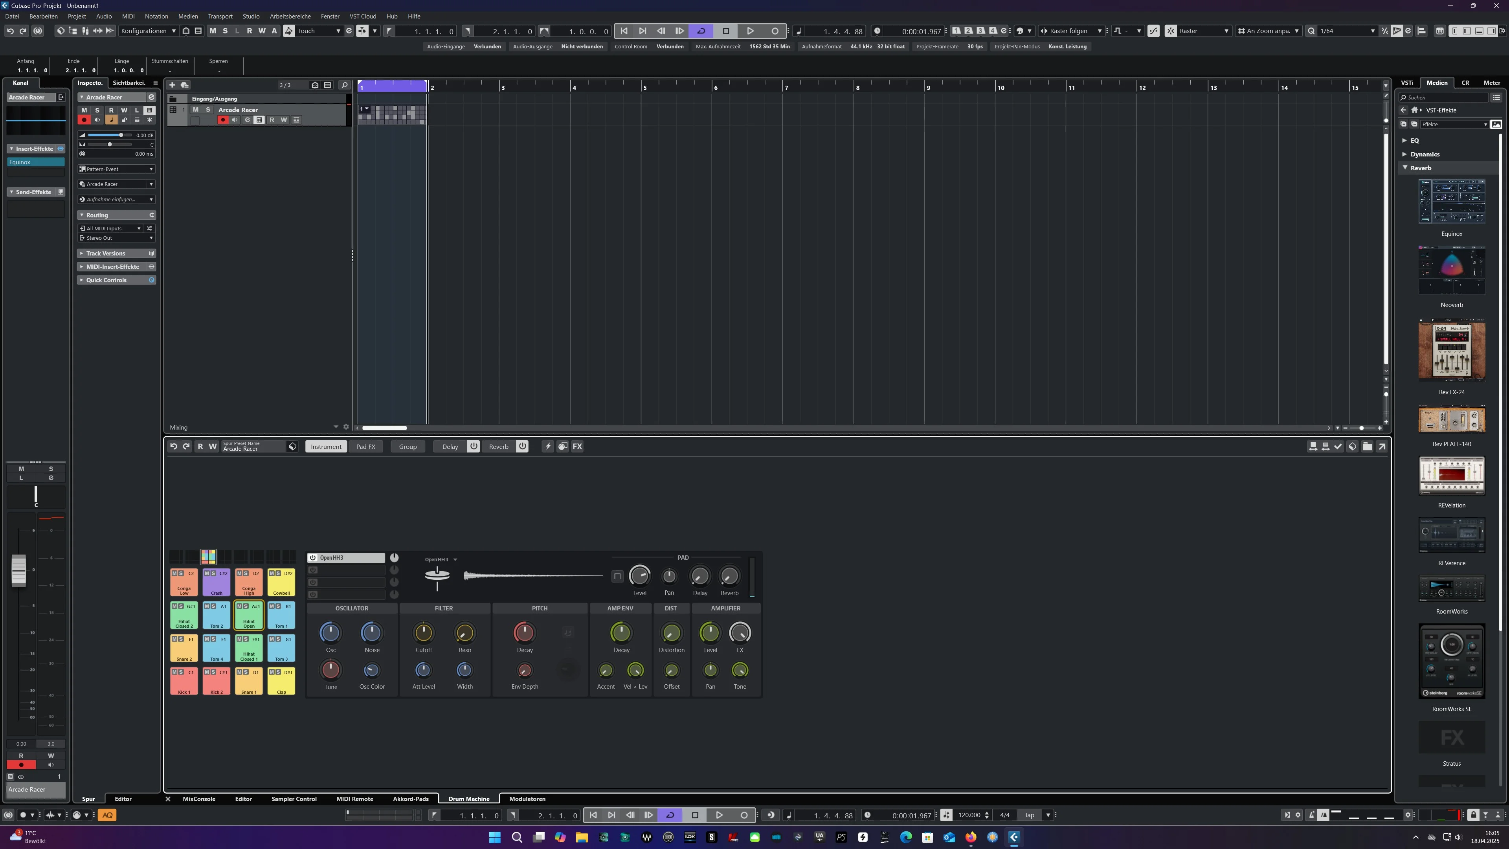Screen dimensions: 1509x849
Task: Open the Konfigurationen dropdown
Action: pos(148,31)
